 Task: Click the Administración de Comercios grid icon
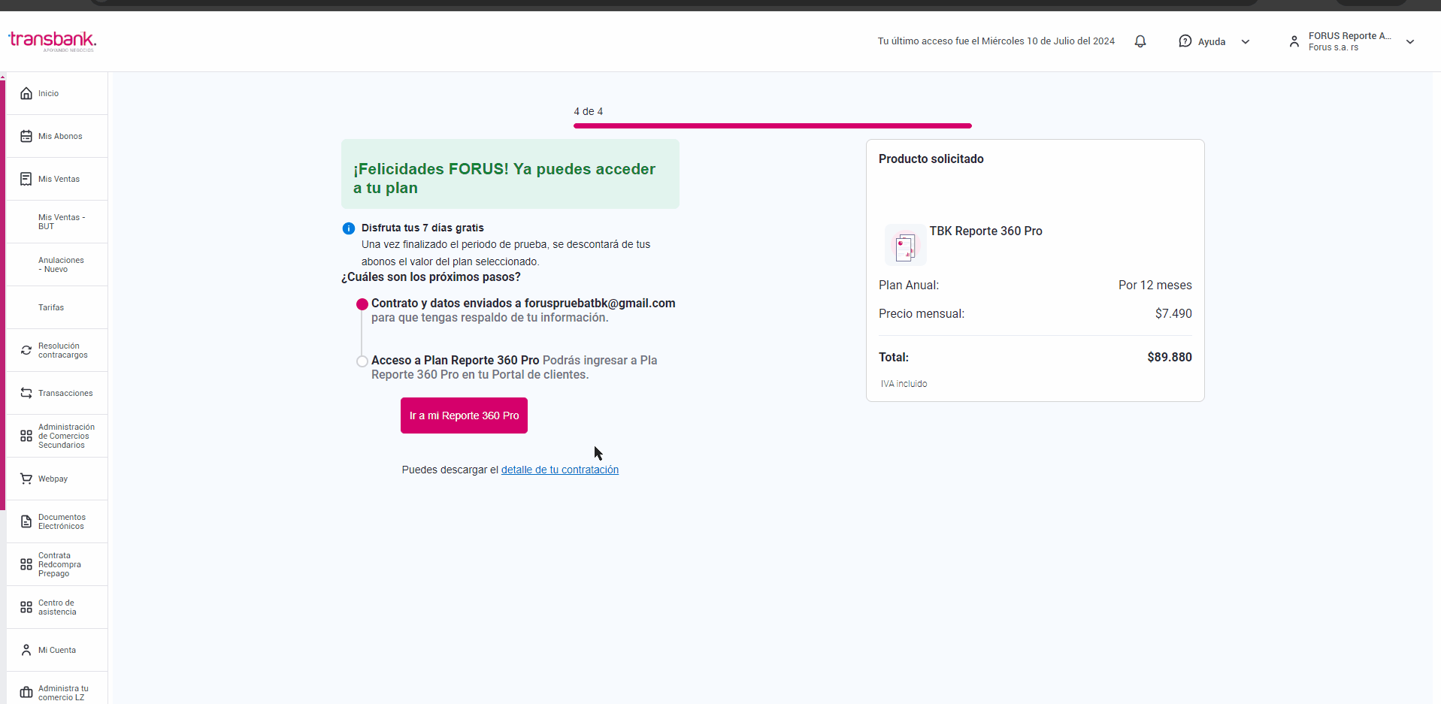pyautogui.click(x=26, y=436)
